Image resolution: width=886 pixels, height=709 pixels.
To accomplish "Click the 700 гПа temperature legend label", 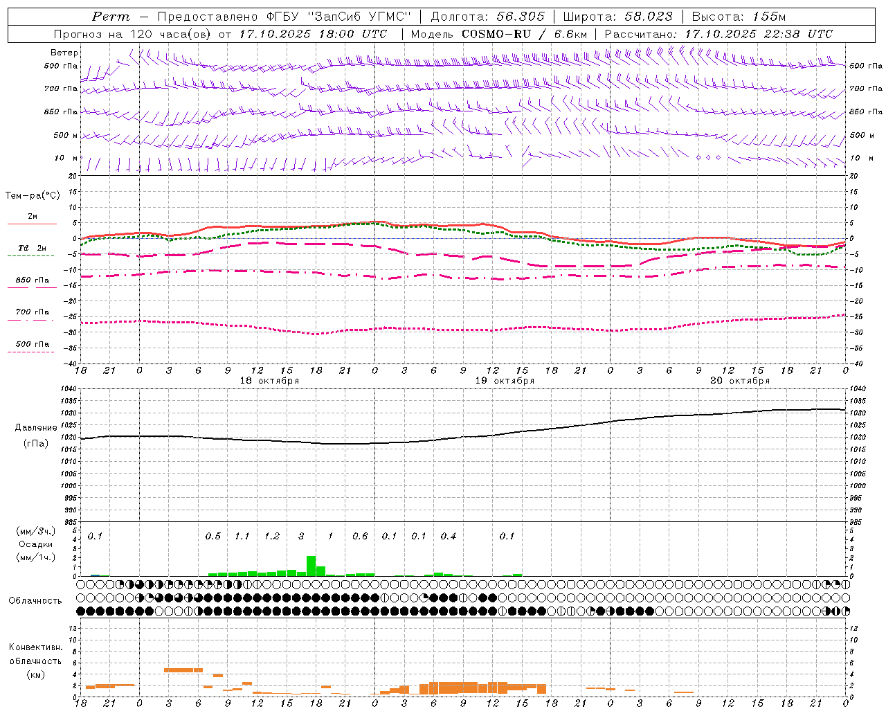I will 33,312.
